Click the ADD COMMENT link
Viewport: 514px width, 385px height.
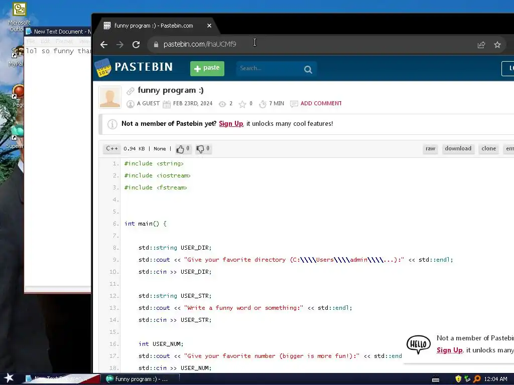pyautogui.click(x=321, y=103)
